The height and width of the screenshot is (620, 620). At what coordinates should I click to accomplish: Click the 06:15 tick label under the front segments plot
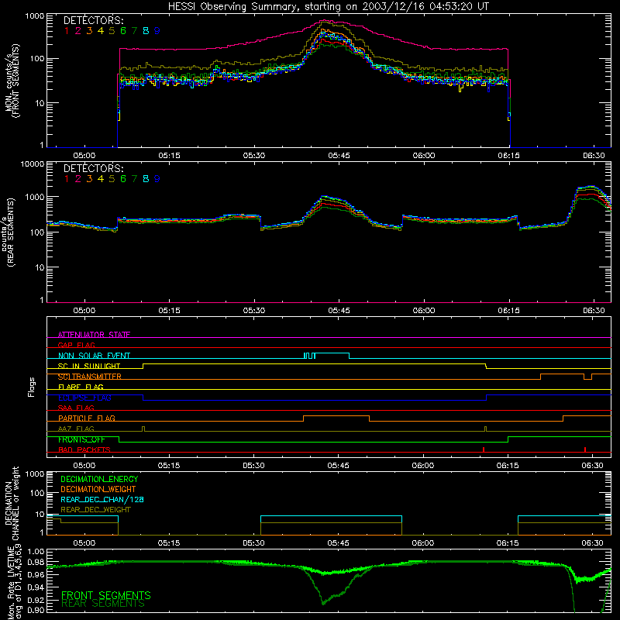tap(509, 156)
